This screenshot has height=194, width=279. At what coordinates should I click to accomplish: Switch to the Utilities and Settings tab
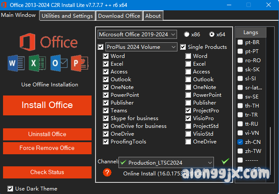coord(67,16)
